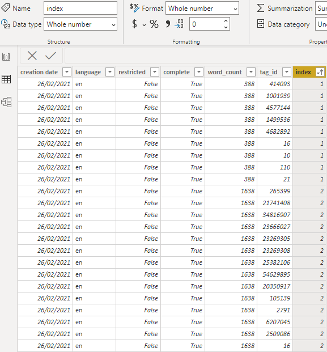Decrease decimal places with down arrow
The width and height of the screenshot is (327, 352).
click(226, 27)
